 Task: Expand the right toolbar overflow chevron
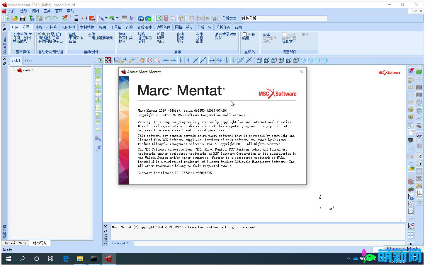[x=411, y=243]
